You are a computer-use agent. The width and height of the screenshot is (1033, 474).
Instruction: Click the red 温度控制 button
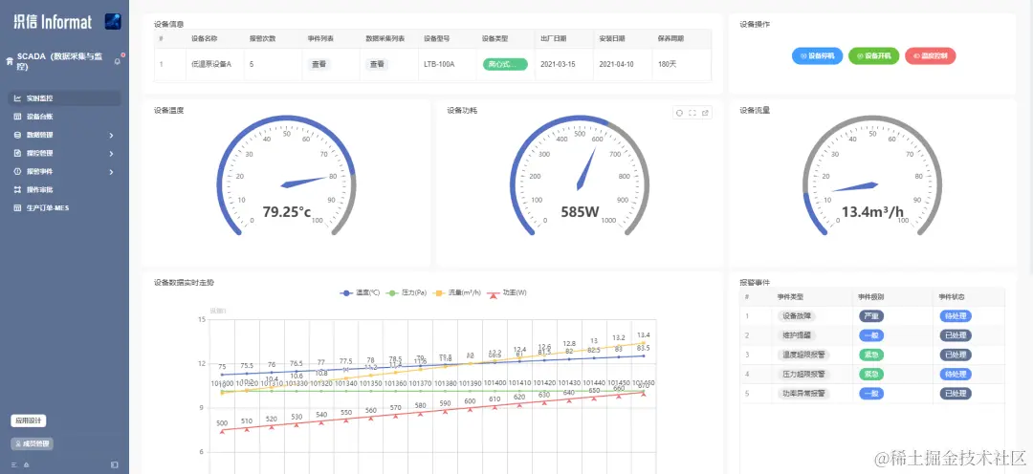(931, 56)
